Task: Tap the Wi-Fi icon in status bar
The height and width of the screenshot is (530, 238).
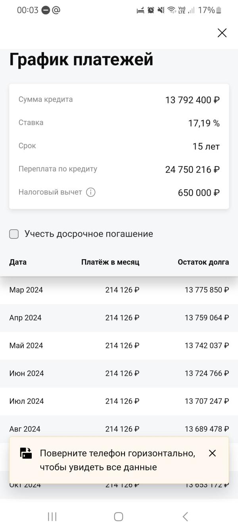Action: pyautogui.click(x=171, y=11)
